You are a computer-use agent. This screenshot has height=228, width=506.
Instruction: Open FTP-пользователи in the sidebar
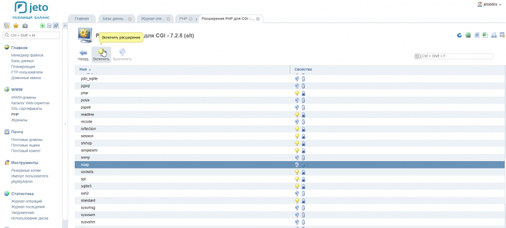tap(27, 73)
